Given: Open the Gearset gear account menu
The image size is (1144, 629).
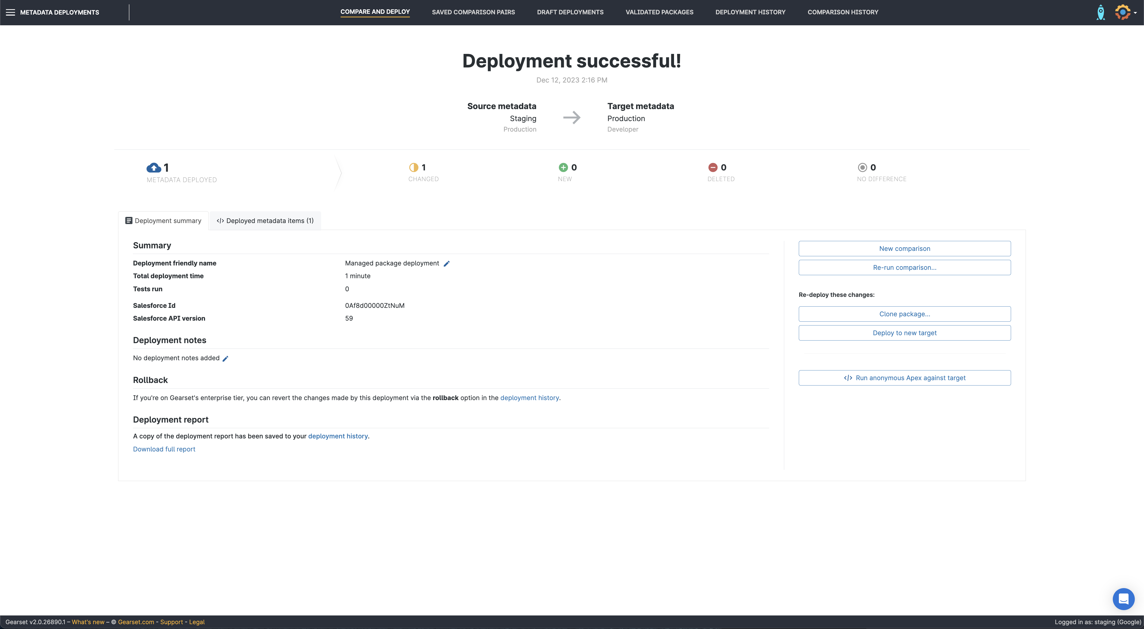Looking at the screenshot, I should (x=1124, y=13).
